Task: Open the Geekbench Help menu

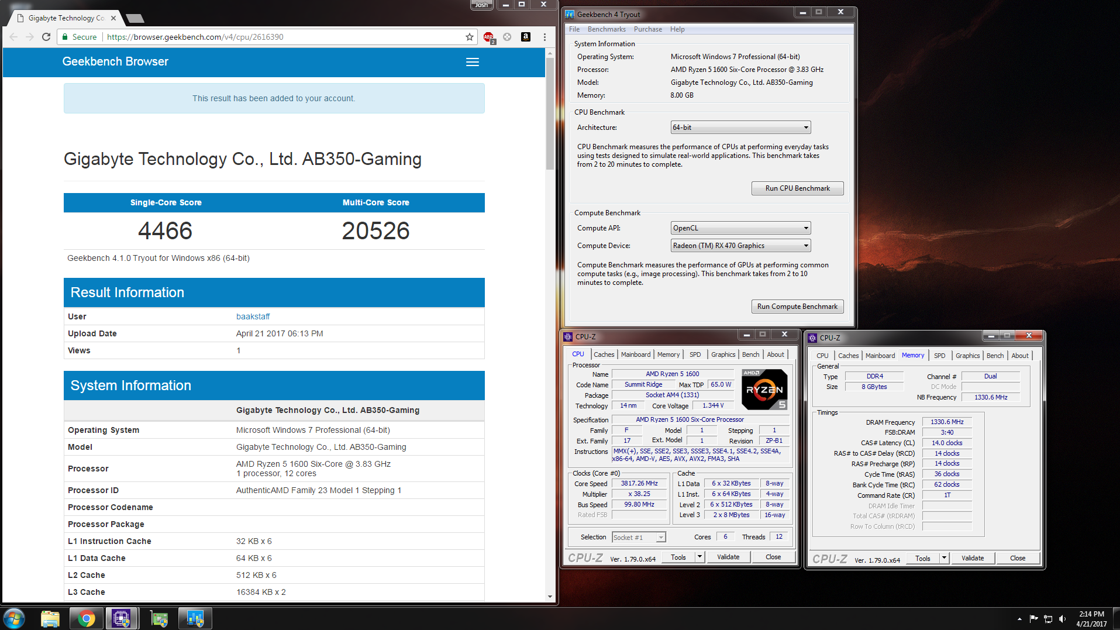Action: click(677, 29)
